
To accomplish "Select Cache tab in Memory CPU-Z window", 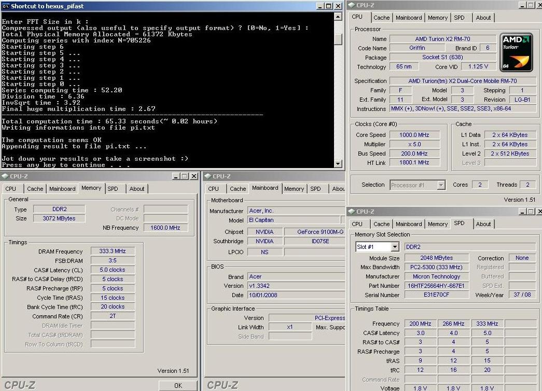I will tap(35, 189).
